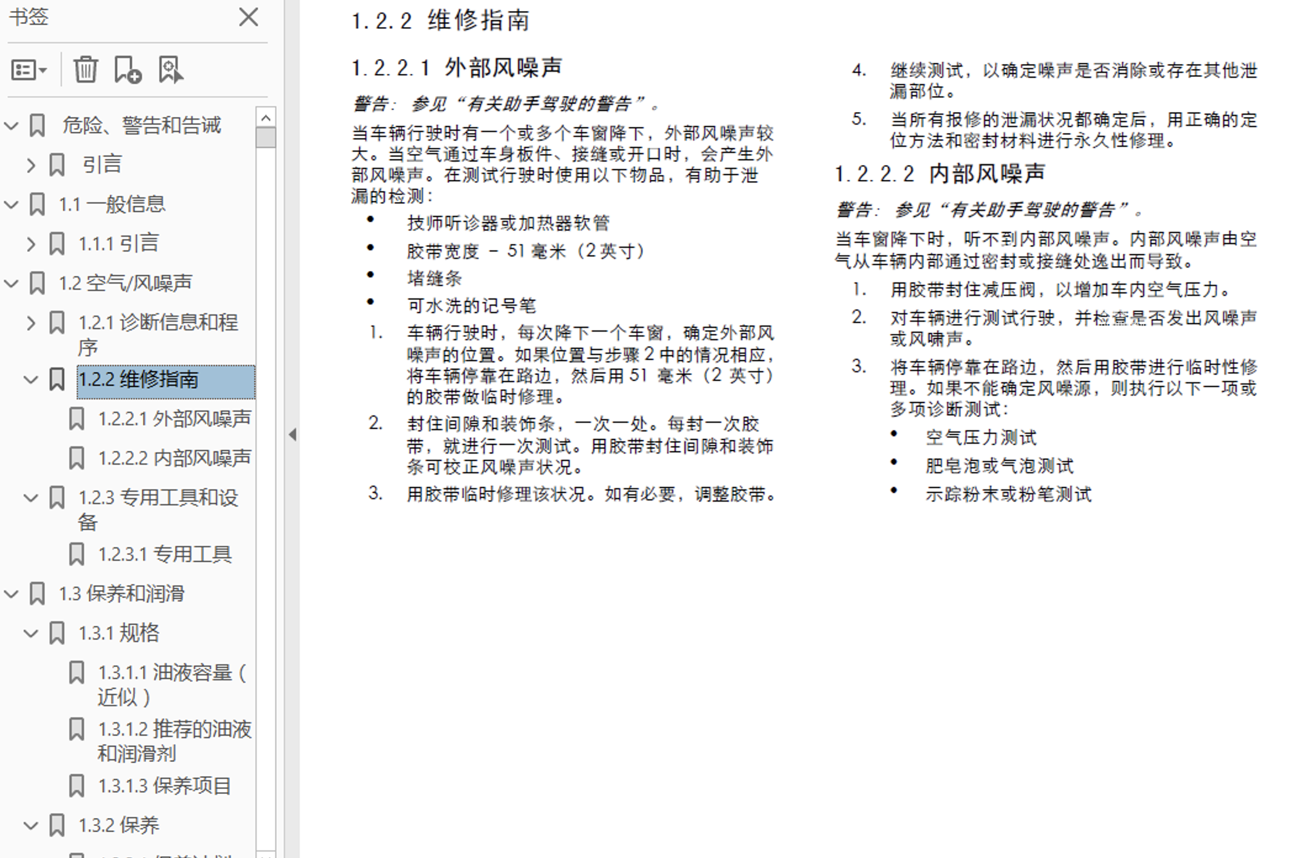Click the bookmark icon beside 1.3.2 保养
Image resolution: width=1296 pixels, height=858 pixels.
click(57, 826)
